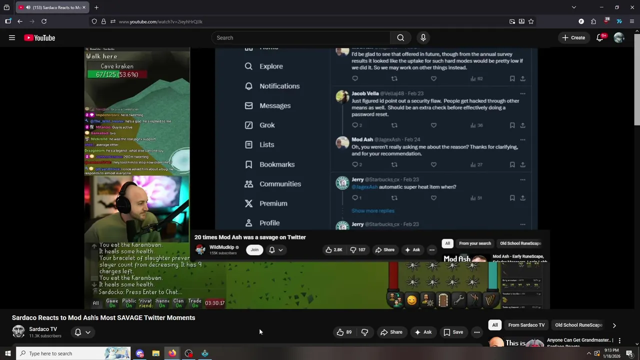The image size is (640, 360).
Task: Click the video title Sardaco Reacts to Mod Ash
Action: click(x=103, y=317)
